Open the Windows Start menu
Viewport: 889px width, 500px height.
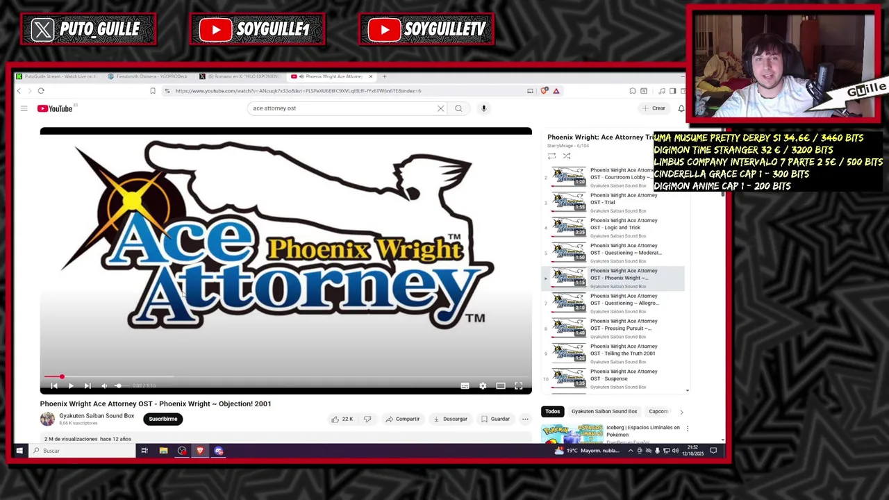(19, 451)
